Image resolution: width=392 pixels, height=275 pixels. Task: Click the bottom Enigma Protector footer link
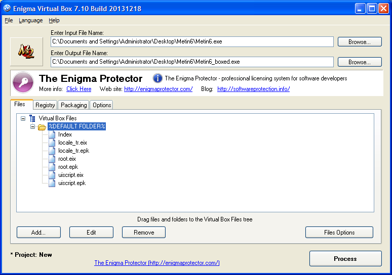157,263
